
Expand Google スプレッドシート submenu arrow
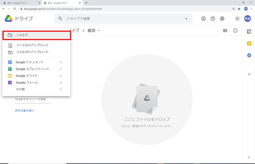point(61,69)
